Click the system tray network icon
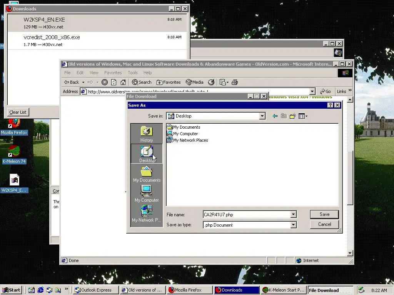Viewport: 394px width, 295px height. coord(361,290)
